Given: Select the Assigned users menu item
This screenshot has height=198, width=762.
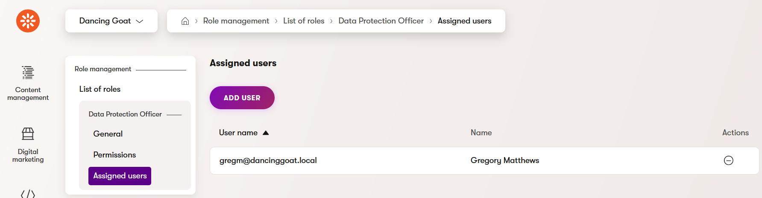Looking at the screenshot, I should pyautogui.click(x=120, y=176).
